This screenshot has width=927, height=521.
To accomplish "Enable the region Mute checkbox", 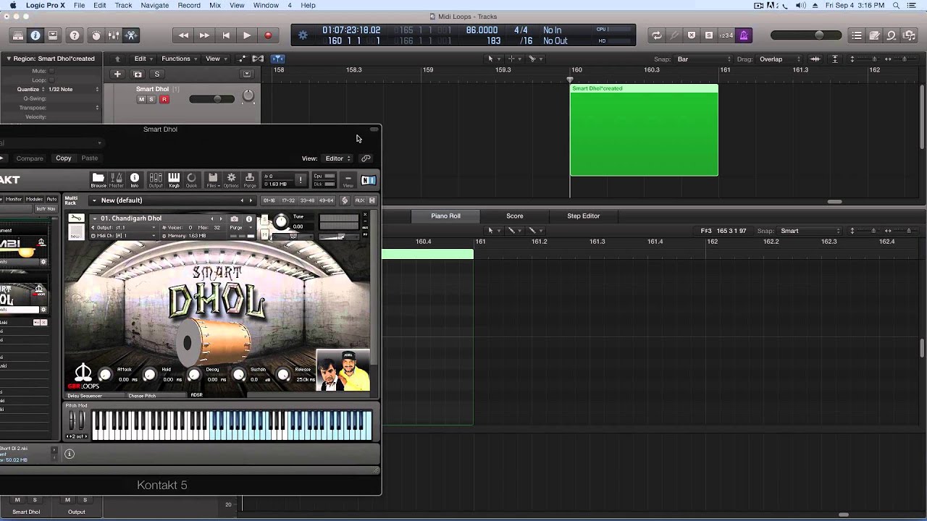I will click(51, 71).
